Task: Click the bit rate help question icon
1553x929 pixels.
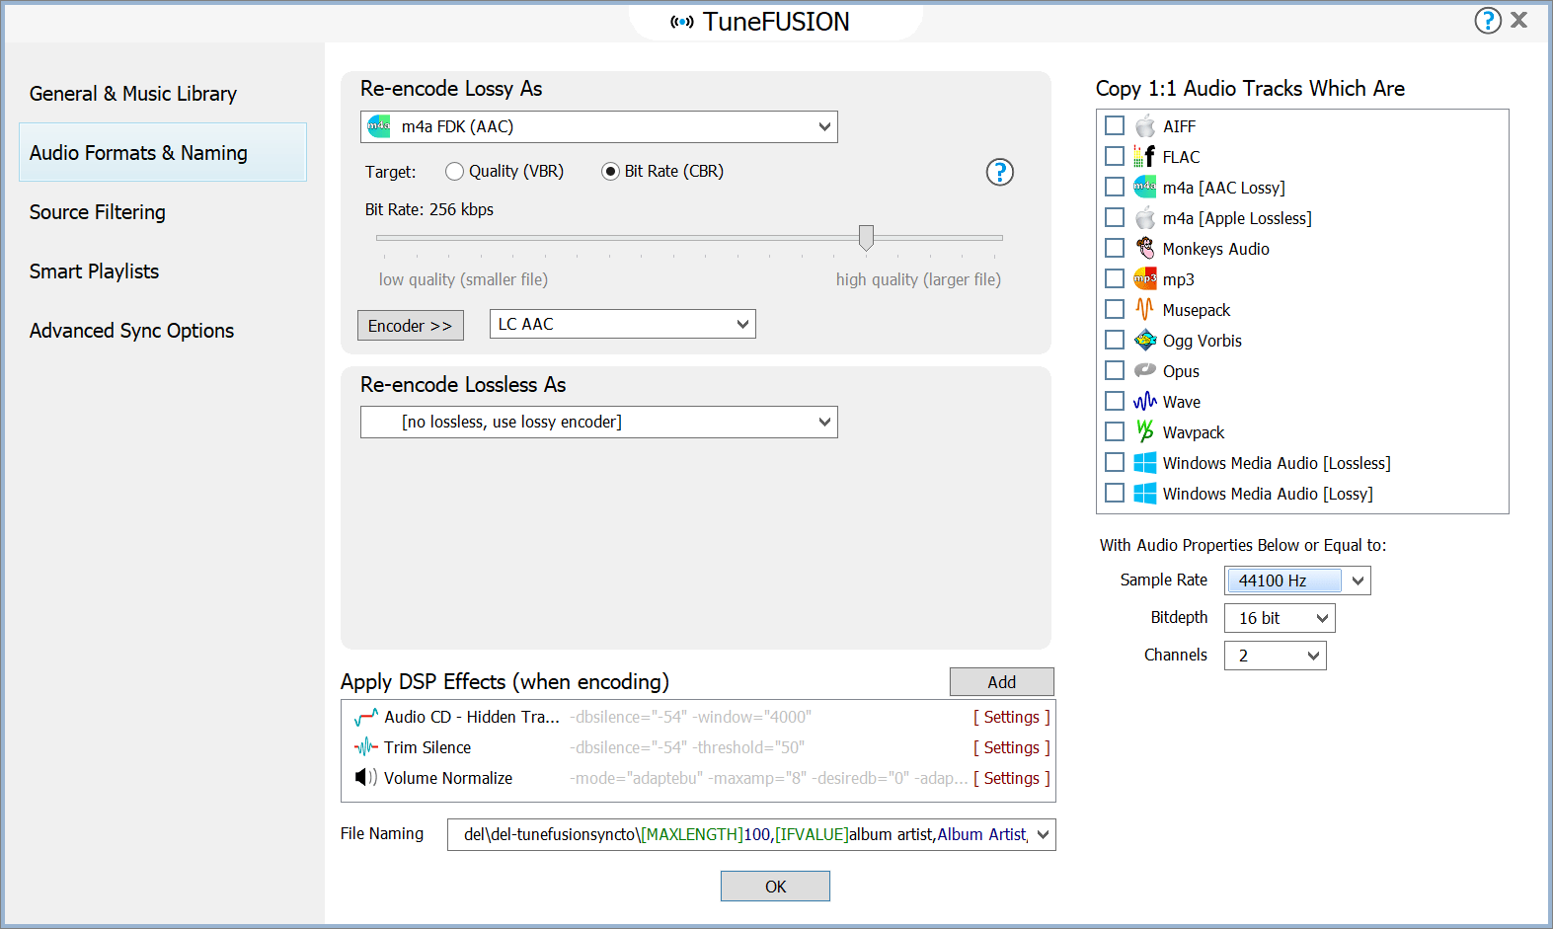Action: 999,173
